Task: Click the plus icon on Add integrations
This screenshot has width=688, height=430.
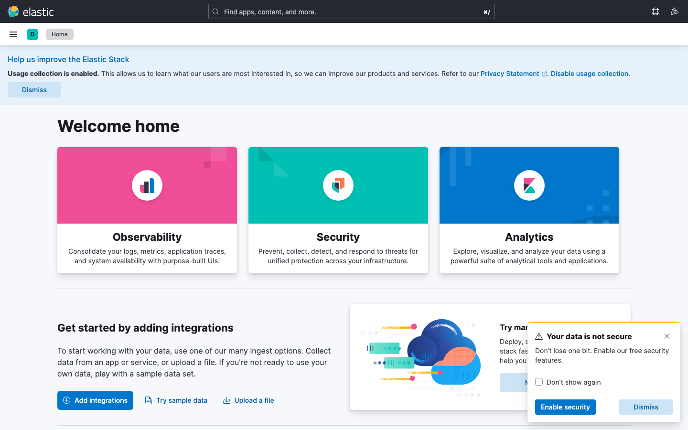Action: click(x=67, y=400)
